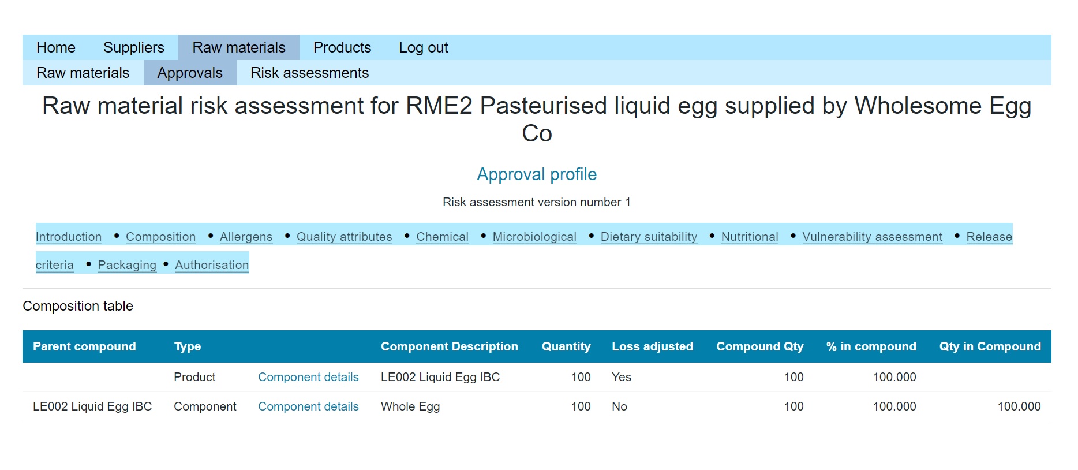The image size is (1078, 470).
Task: Click the Yes loss adjusted value
Action: coord(622,377)
